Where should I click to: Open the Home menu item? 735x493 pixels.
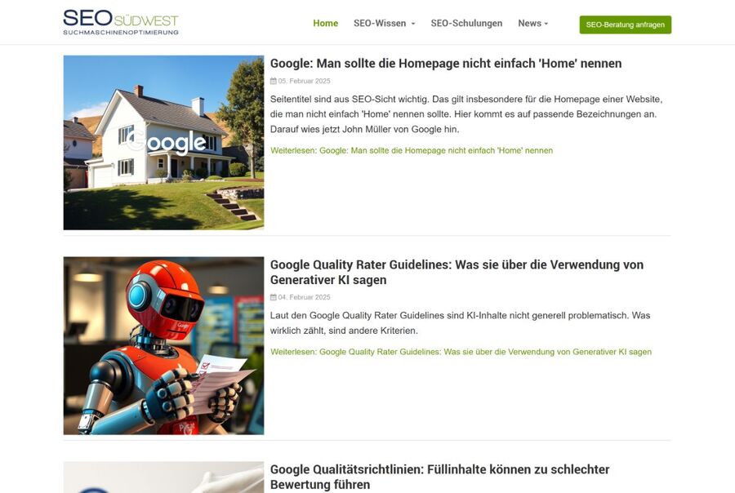[x=325, y=23]
